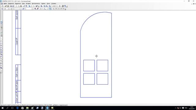Toggle the highlighted snaps icon
The width and height of the screenshot is (196, 110).
[50, 9]
